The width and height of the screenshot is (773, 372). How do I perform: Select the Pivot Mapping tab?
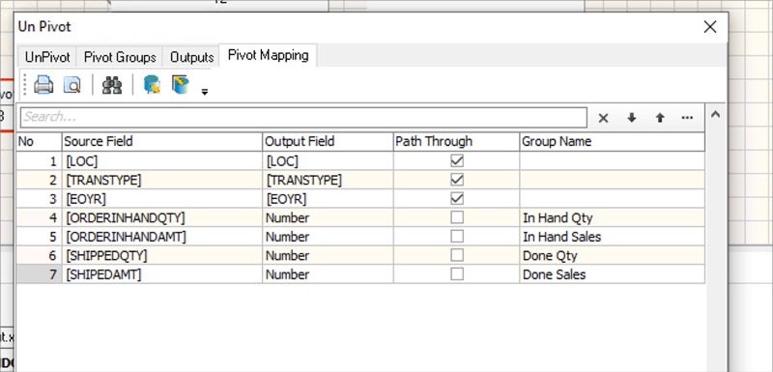(269, 55)
